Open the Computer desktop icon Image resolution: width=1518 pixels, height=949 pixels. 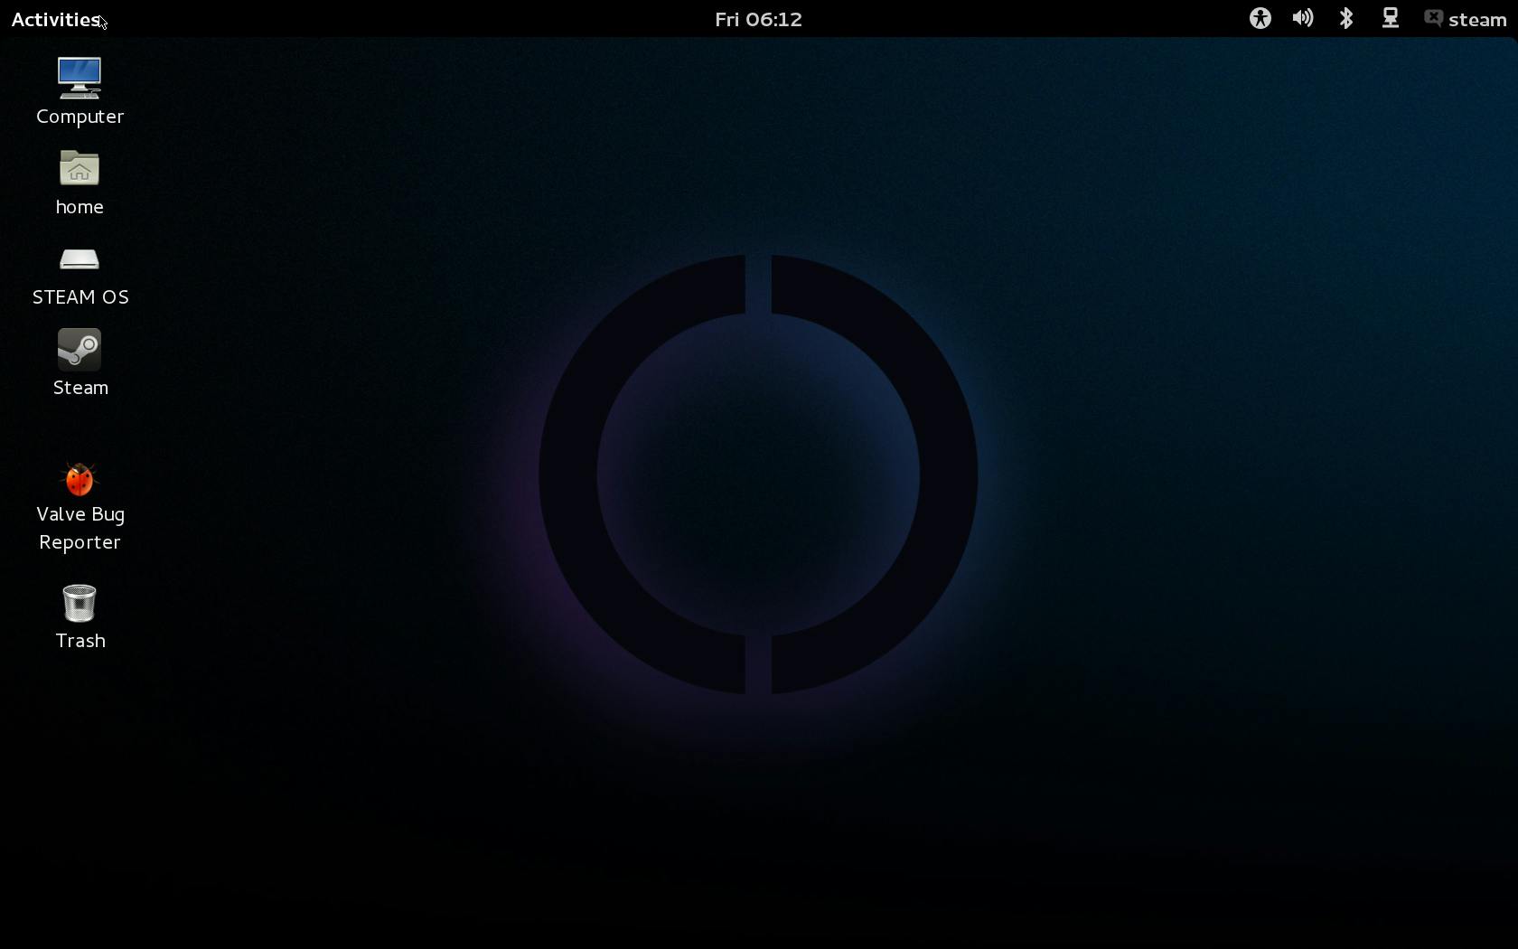pos(80,79)
